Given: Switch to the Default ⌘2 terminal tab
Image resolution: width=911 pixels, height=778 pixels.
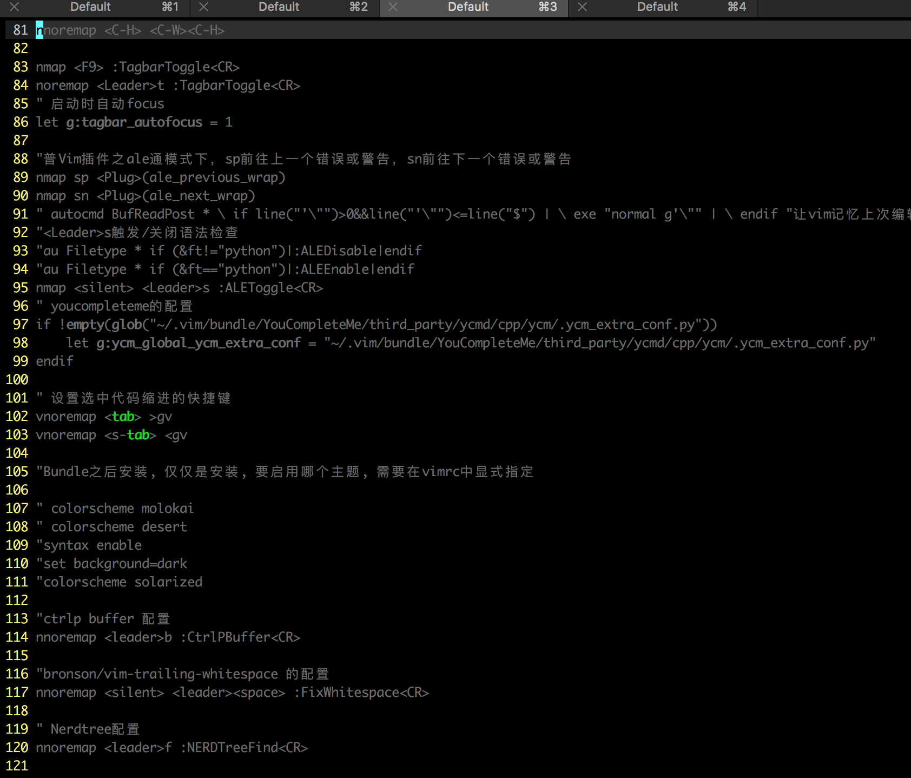Looking at the screenshot, I should click(285, 8).
